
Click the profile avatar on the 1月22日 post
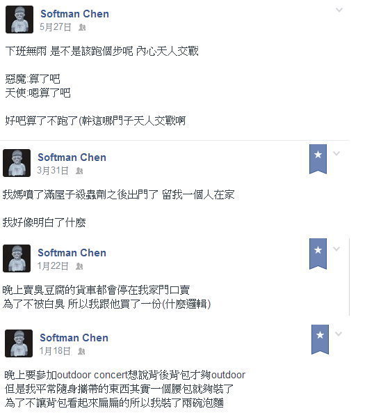17,258
